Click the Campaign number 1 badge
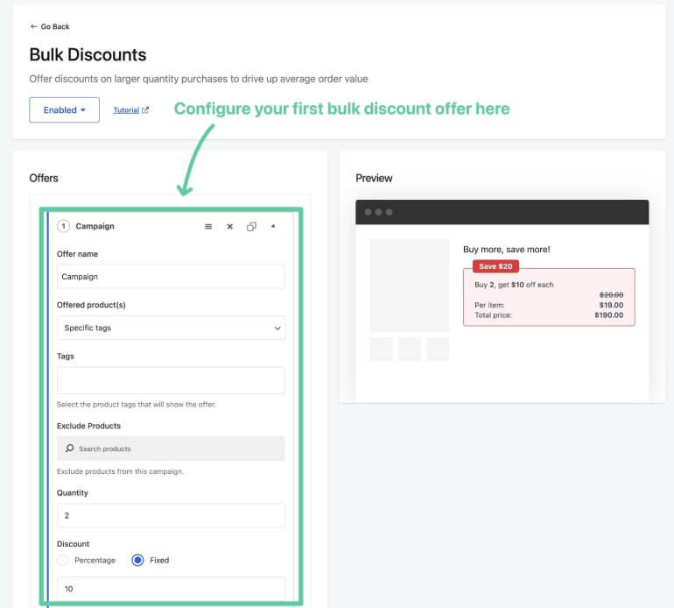 tap(63, 226)
